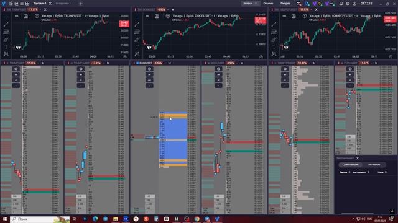Open indicators in TRUMPUSDT chart toolbar
This screenshot has width=398, height=223.
tap(26, 16)
